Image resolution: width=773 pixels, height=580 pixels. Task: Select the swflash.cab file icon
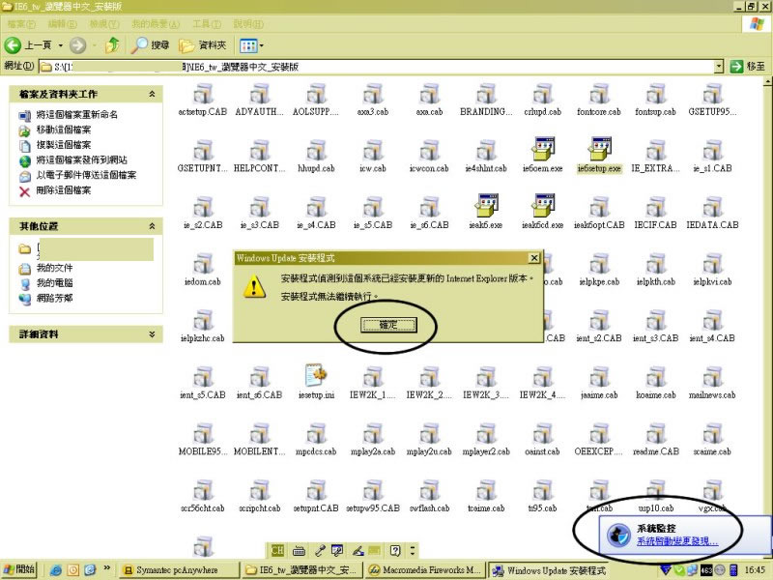(429, 490)
